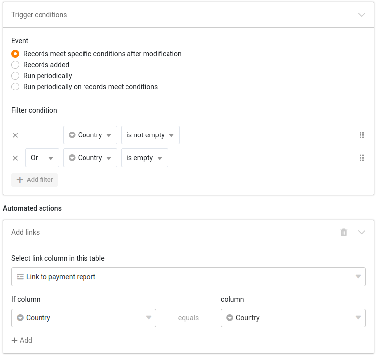Remove the 'Or' Country filter row
377x356 pixels.
pos(15,158)
